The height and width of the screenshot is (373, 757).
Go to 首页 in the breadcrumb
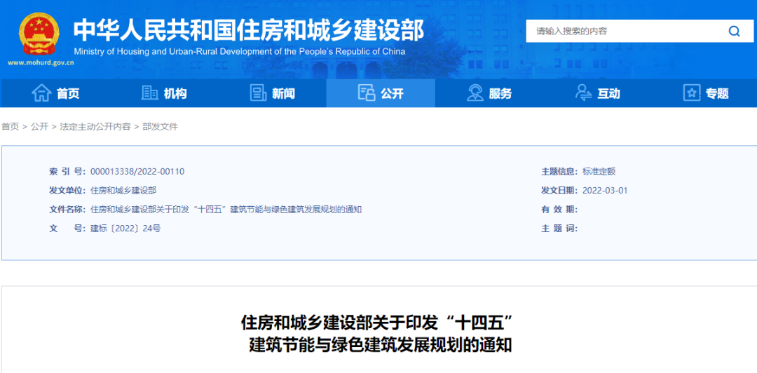coord(11,127)
